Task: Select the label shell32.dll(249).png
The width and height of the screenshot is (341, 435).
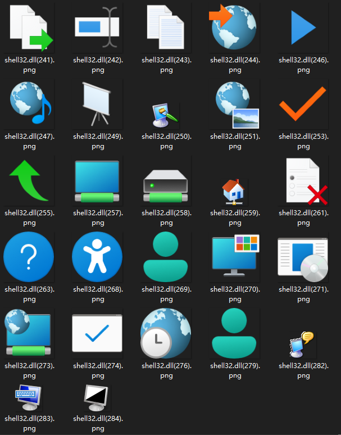Action: point(98,142)
